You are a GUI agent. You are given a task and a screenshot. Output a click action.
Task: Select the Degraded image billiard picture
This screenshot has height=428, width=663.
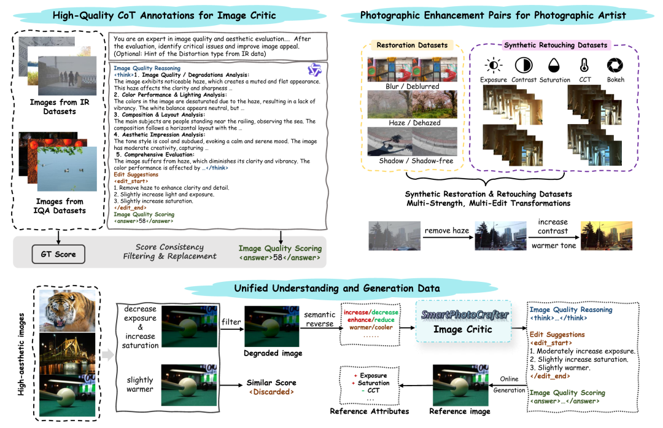(272, 327)
